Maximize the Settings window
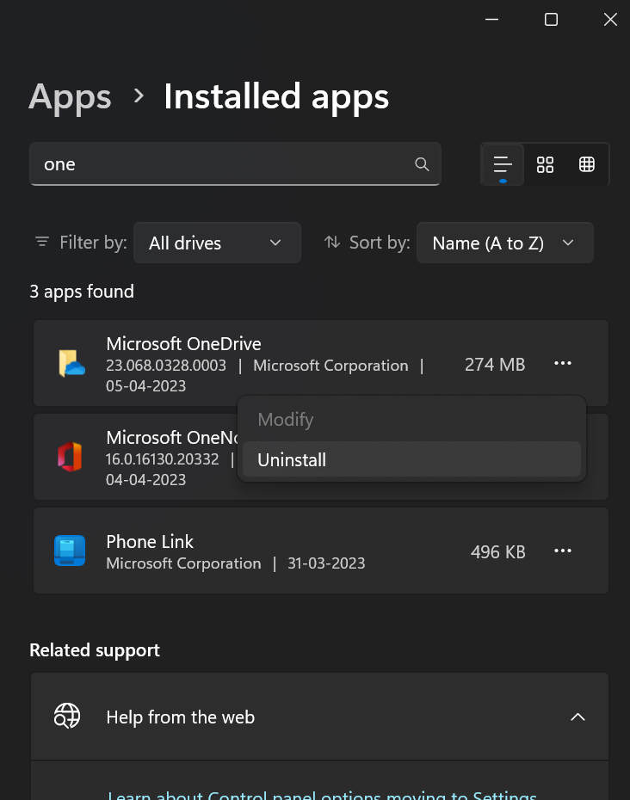Viewport: 630px width, 800px height. coord(551,20)
